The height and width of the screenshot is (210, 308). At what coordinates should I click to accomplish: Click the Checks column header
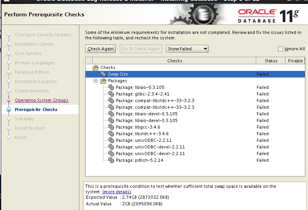(x=175, y=61)
